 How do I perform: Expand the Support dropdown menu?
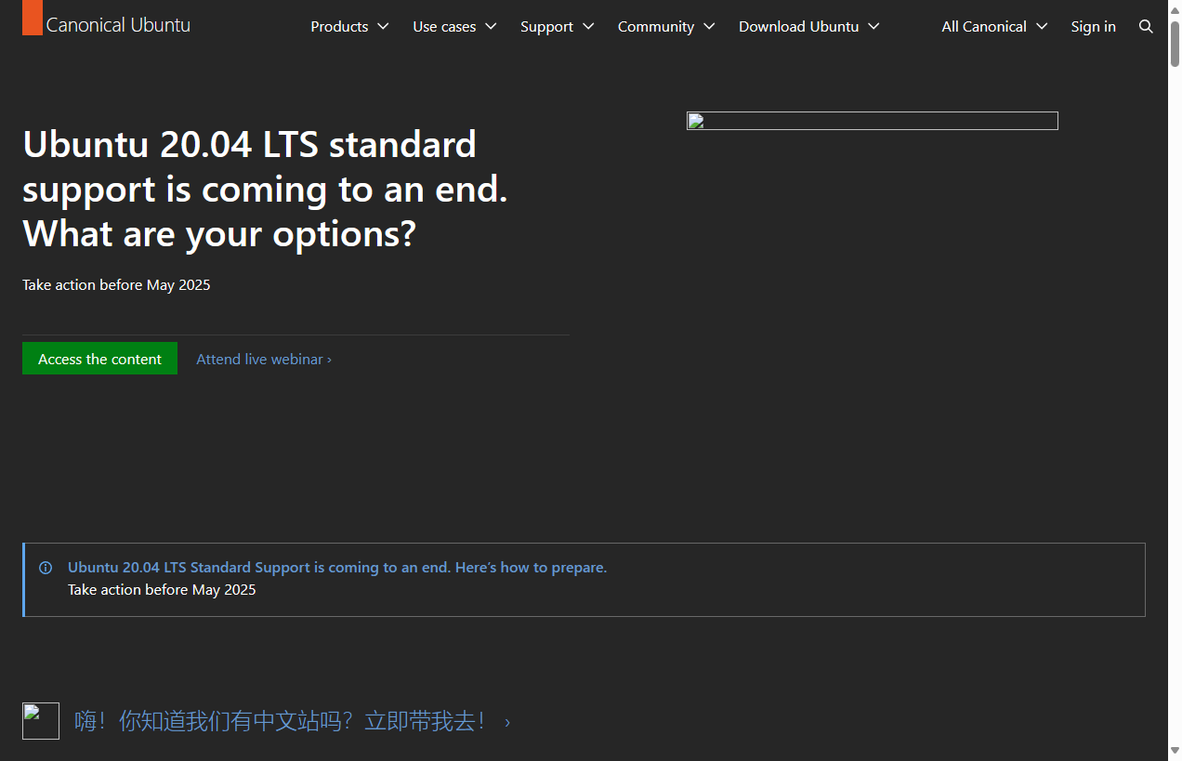[x=557, y=27]
